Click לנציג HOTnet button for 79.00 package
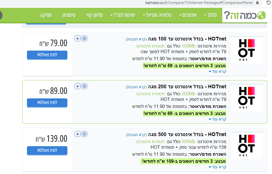The width and height of the screenshot is (272, 174). click(47, 55)
